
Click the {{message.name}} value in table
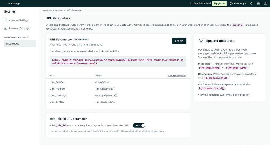[x=106, y=102]
